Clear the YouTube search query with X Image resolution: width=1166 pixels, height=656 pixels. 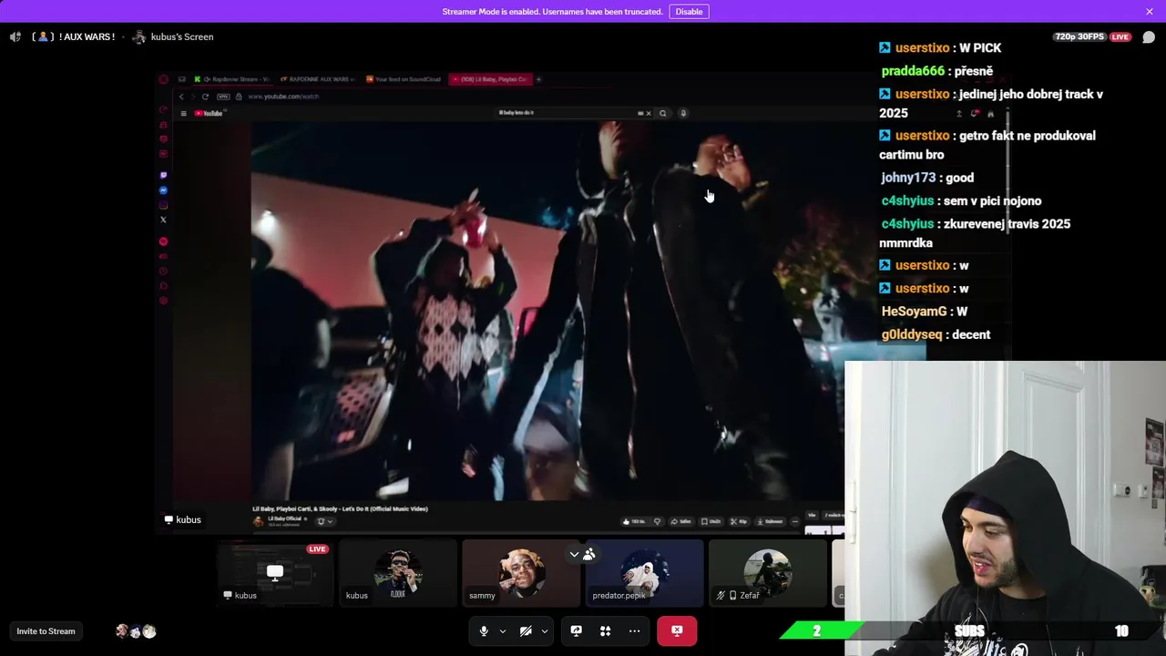pos(648,113)
